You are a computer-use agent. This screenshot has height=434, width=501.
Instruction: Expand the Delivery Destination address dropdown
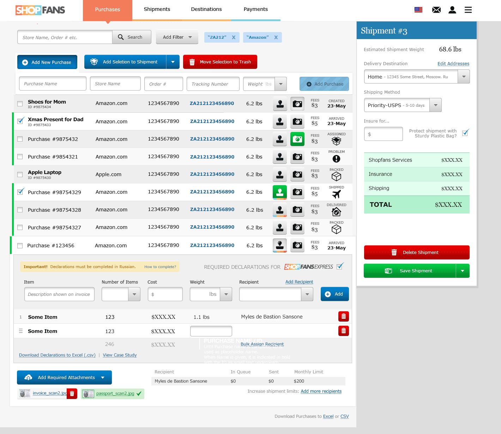click(464, 76)
